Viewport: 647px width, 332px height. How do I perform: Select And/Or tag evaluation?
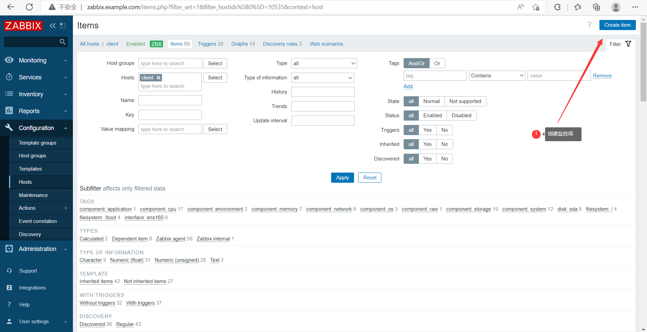(x=416, y=63)
